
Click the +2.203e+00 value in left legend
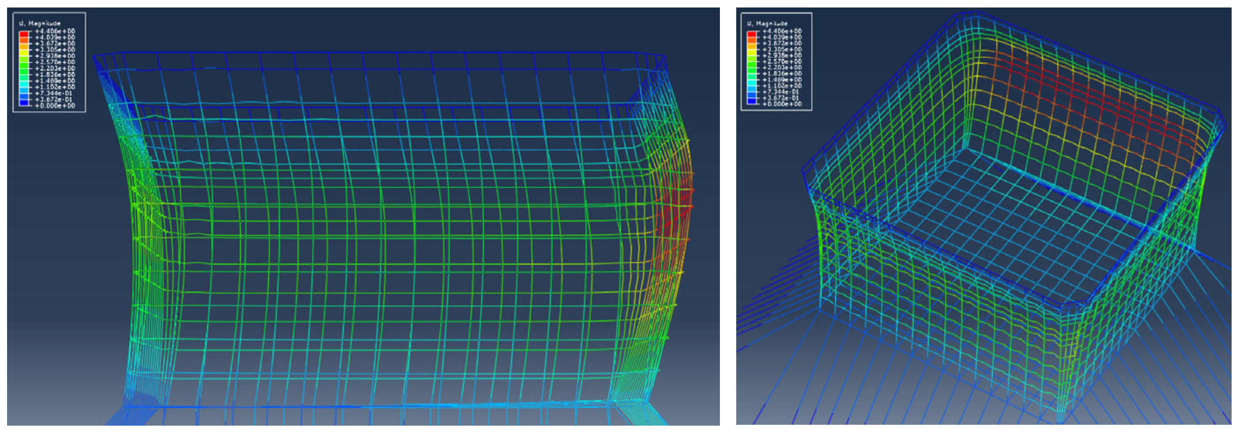54,68
